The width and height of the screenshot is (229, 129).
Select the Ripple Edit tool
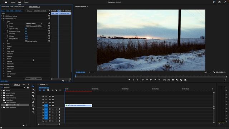(33, 92)
